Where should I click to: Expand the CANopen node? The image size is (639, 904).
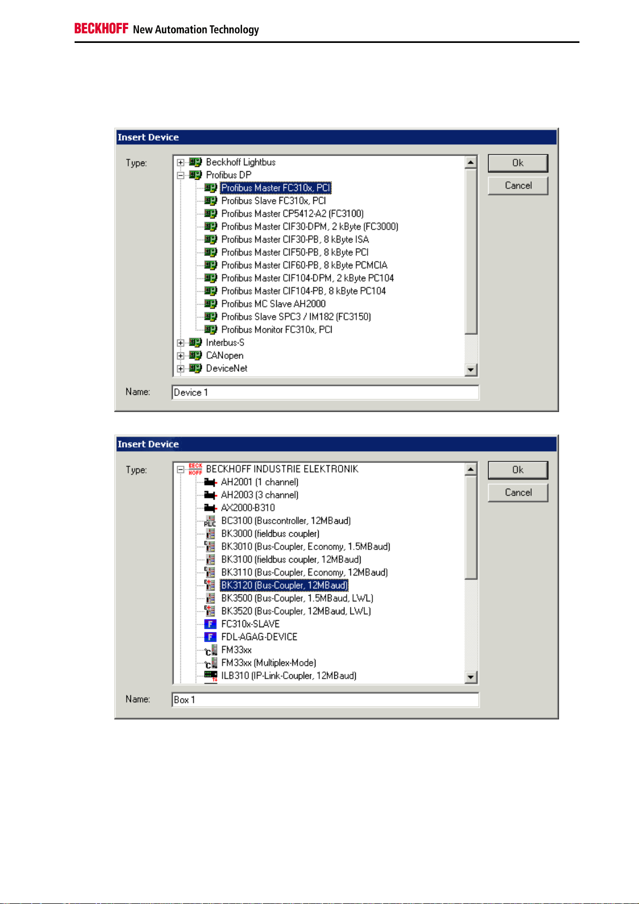tap(181, 356)
